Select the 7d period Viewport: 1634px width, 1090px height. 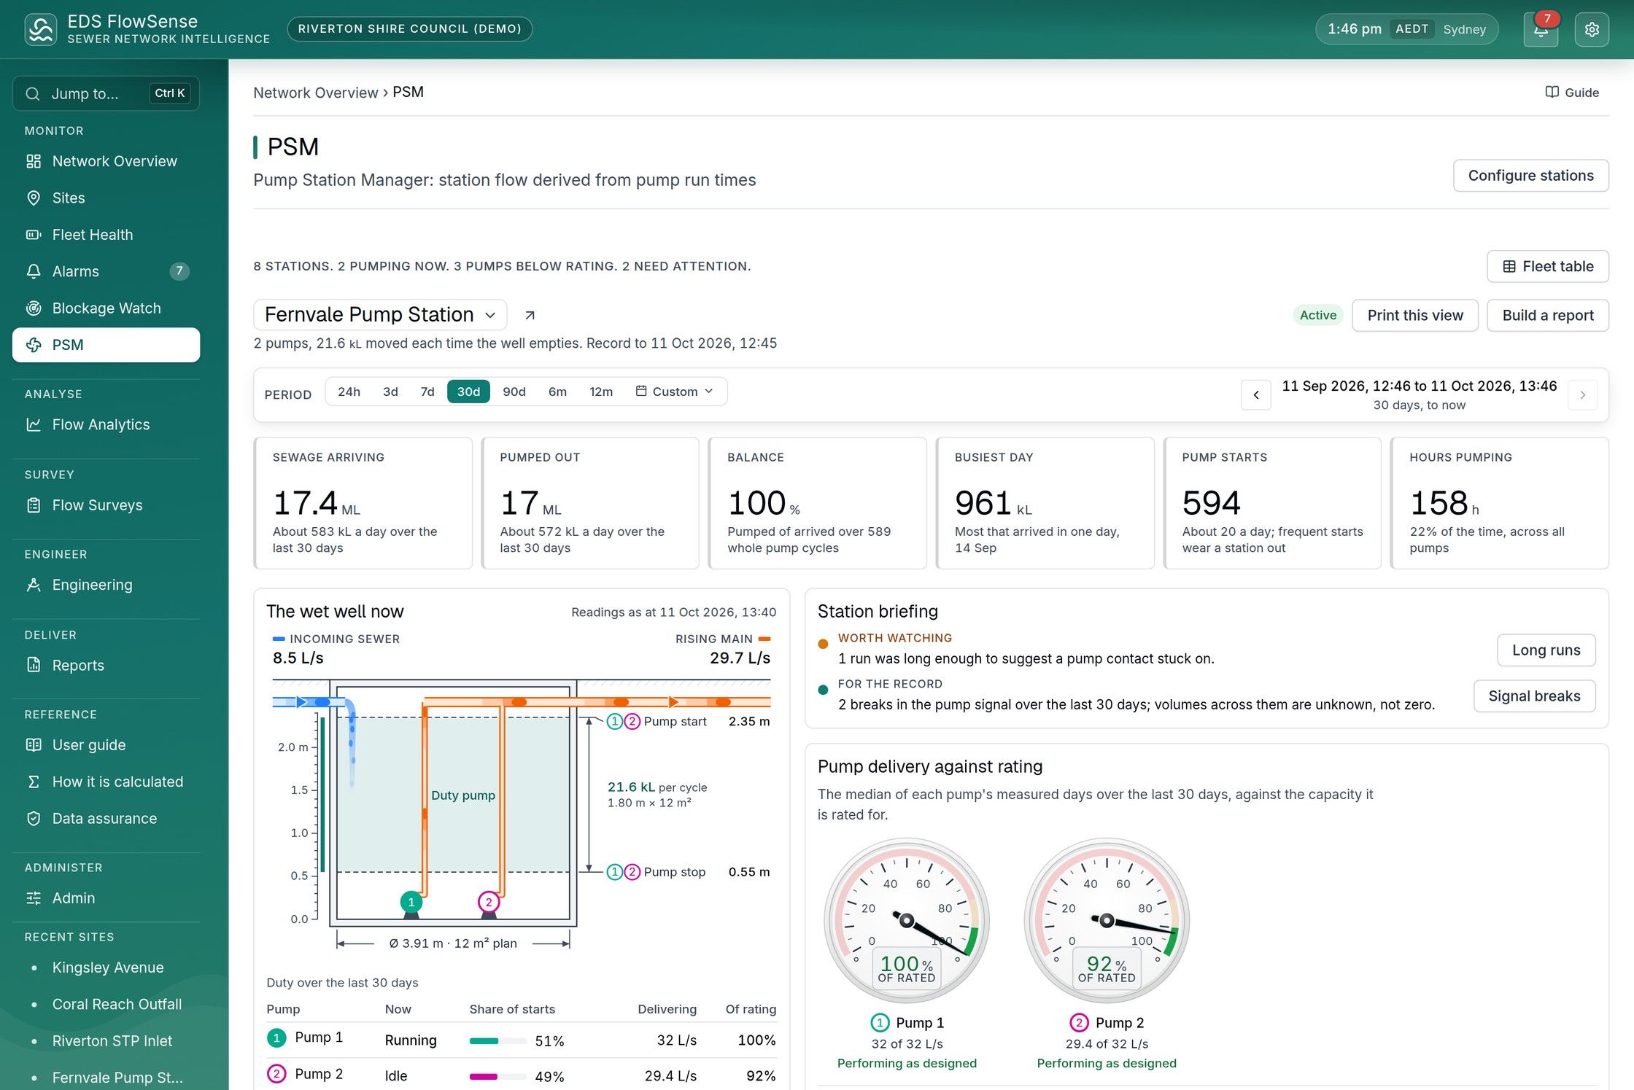(427, 392)
